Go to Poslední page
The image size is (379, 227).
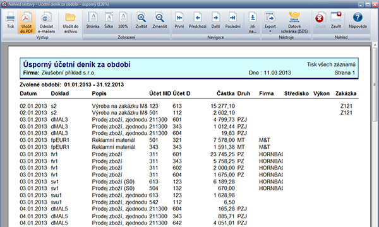point(232,20)
